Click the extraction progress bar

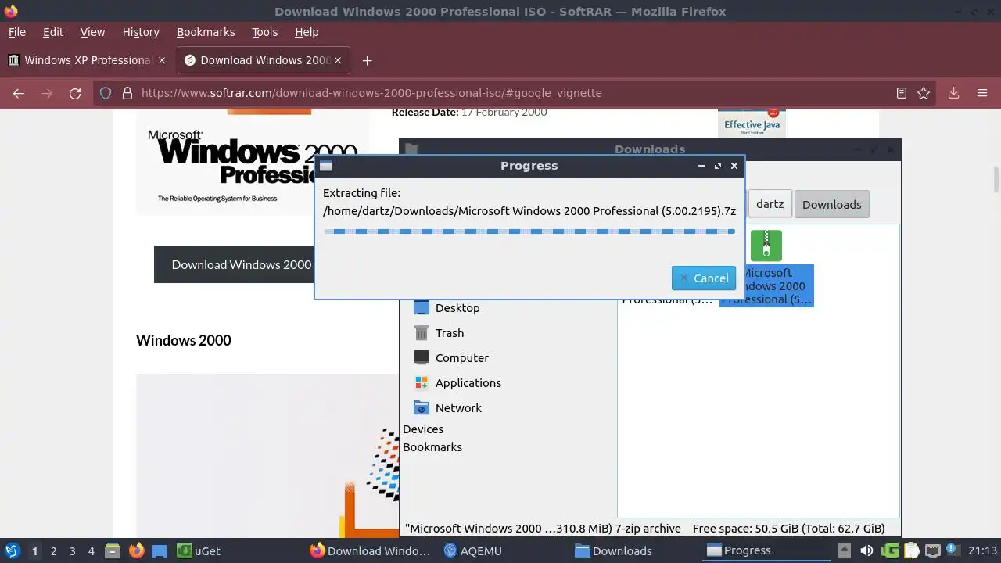tap(529, 231)
